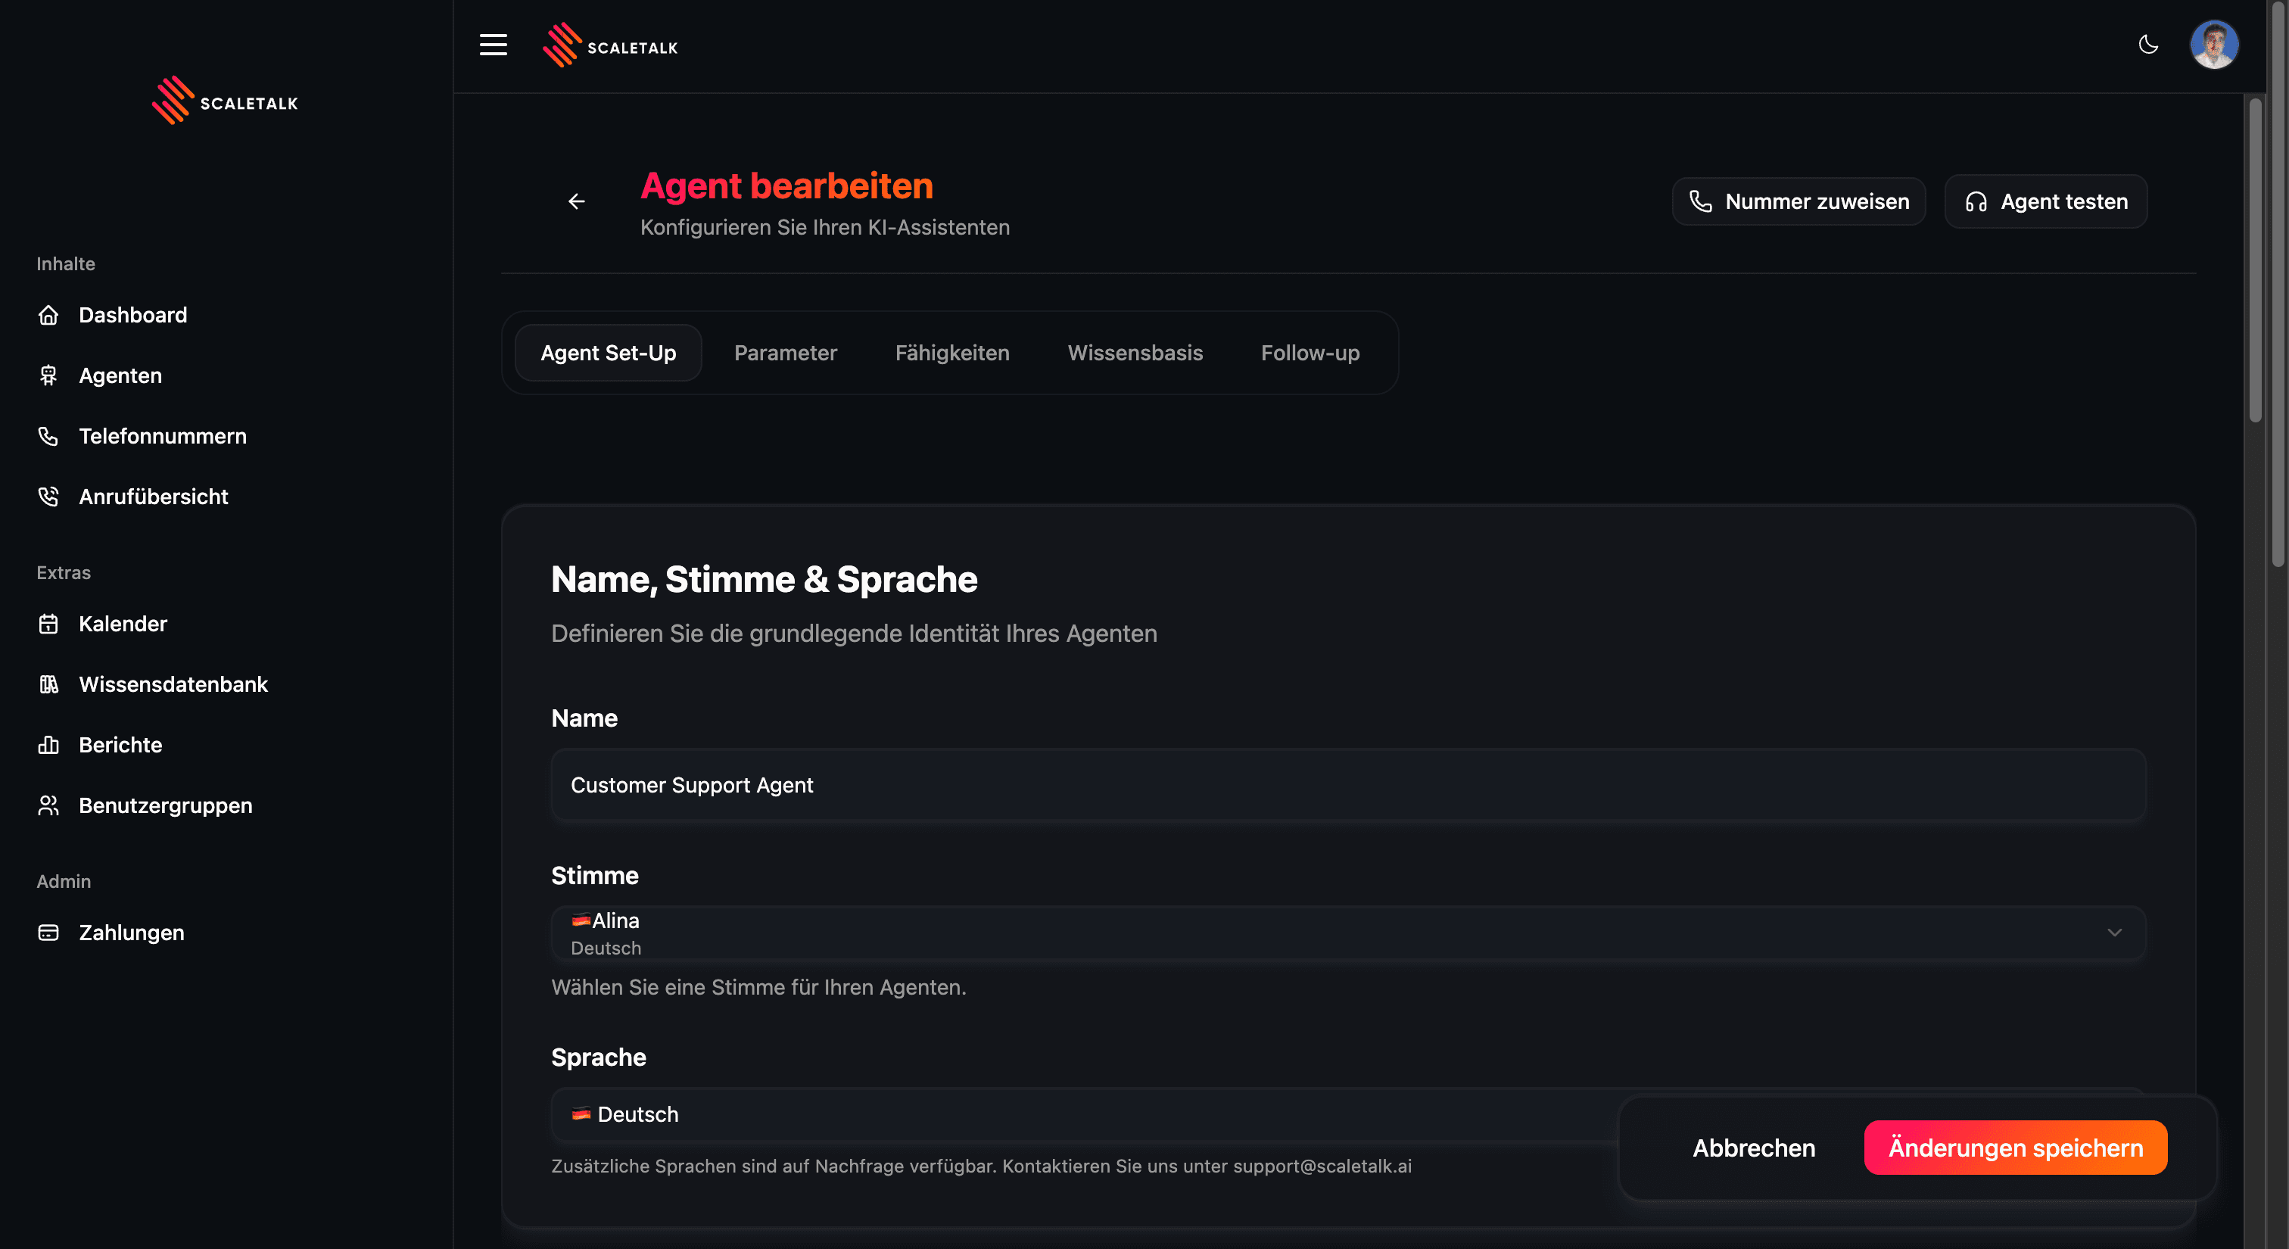
Task: Go to Telefonnummern page
Action: (163, 436)
